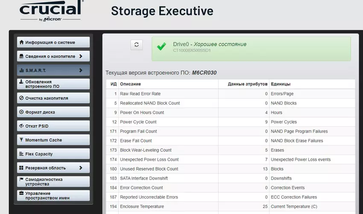363x214 pixels.
Task: Expand the Сведения о накопителе chevron
Action: click(81, 56)
